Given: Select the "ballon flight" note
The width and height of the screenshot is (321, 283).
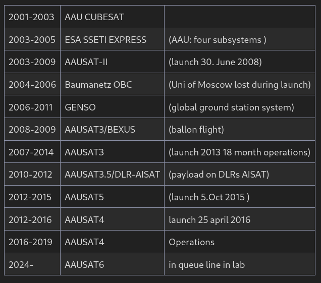Looking at the screenshot, I should click(x=196, y=130).
